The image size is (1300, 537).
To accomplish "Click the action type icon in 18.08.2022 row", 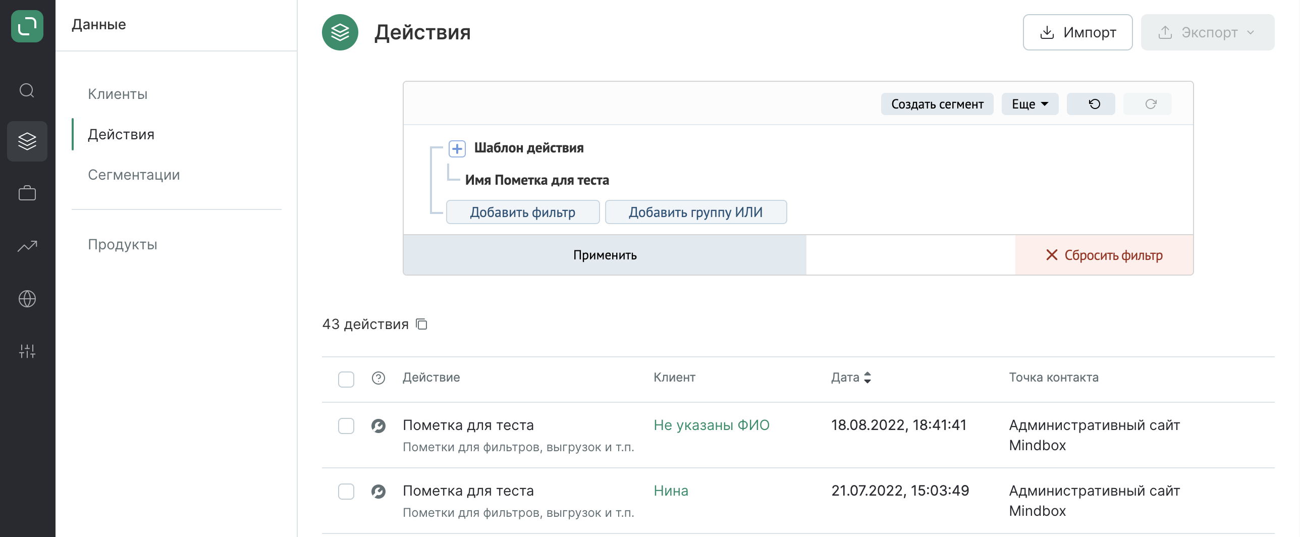I will (378, 426).
